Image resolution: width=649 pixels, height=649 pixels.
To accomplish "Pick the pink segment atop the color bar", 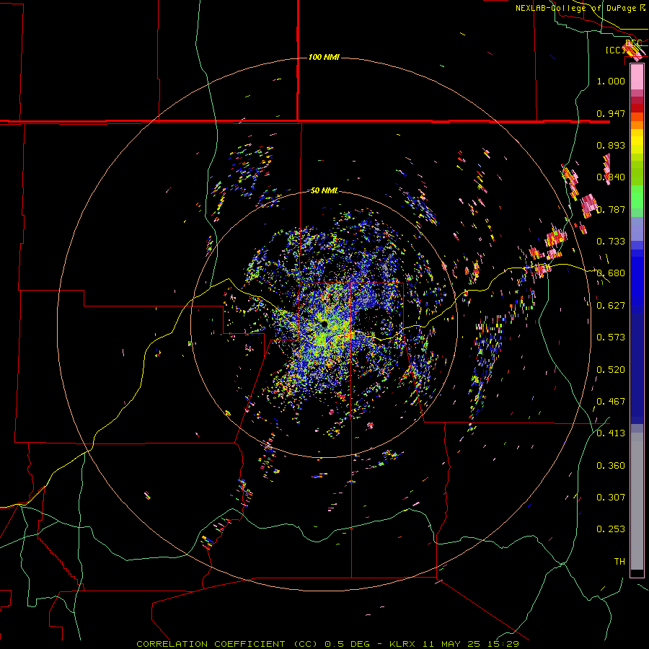I will 637,77.
